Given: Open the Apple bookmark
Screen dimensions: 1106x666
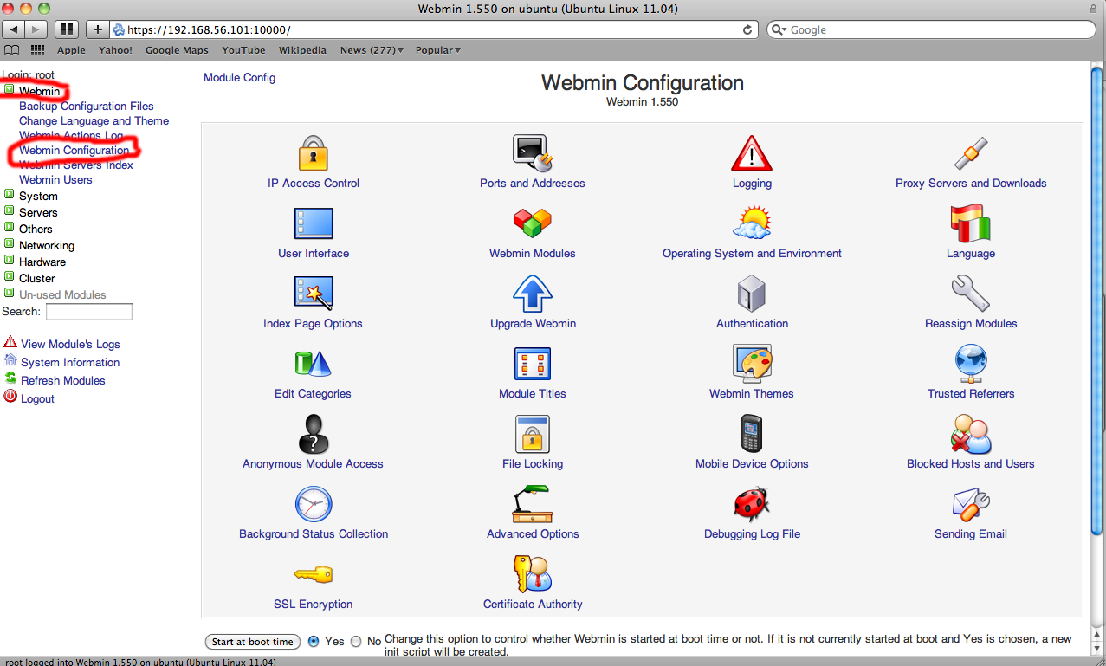Looking at the screenshot, I should (x=72, y=50).
